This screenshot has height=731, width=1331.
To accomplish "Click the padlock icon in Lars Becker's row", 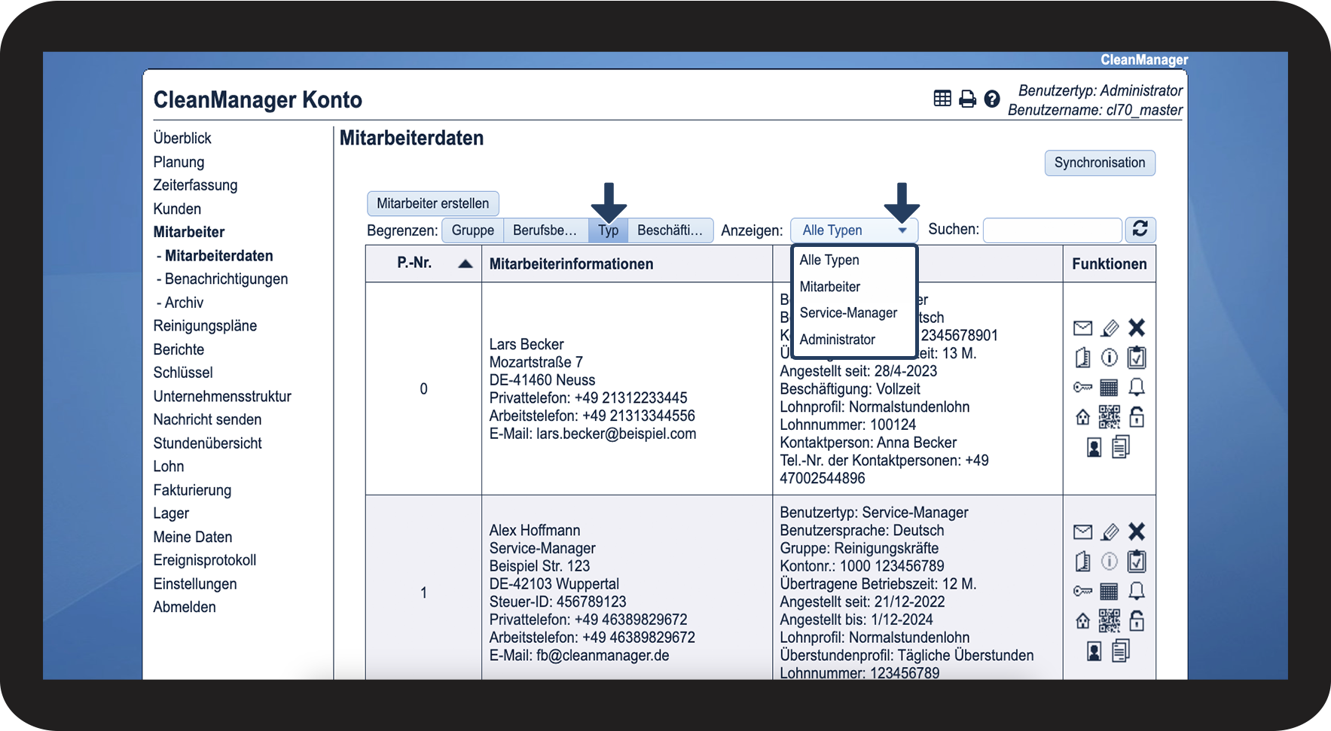I will [1137, 416].
